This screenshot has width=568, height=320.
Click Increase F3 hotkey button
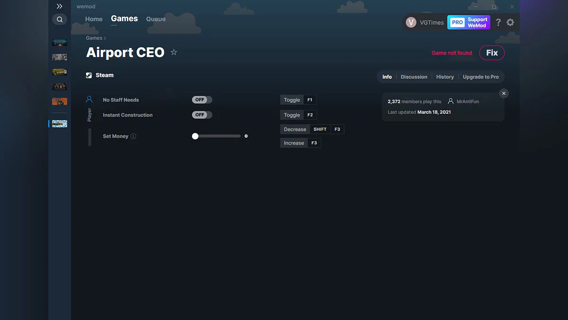click(301, 143)
